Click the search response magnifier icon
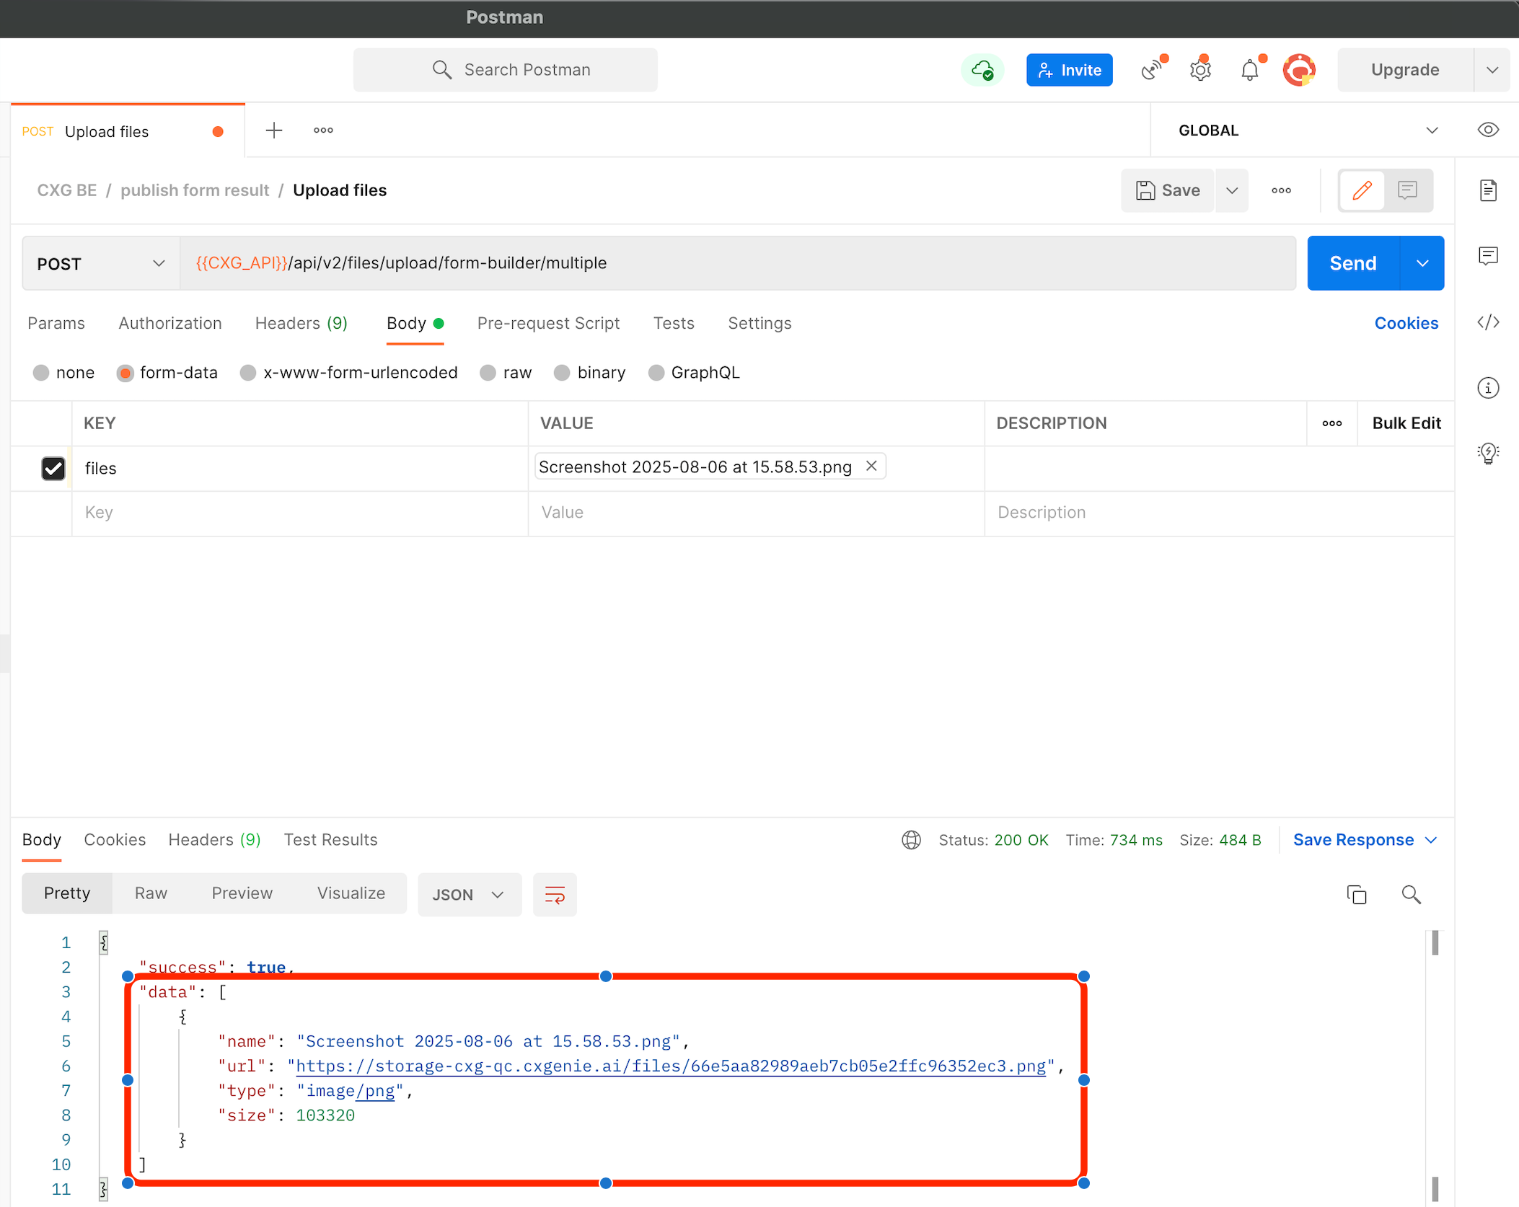This screenshot has width=1519, height=1207. 1411,895
